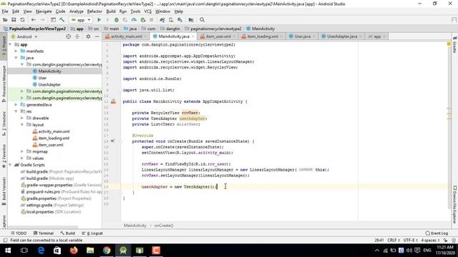
Task: Click the 4 spaces indent status
Action: coord(430,240)
